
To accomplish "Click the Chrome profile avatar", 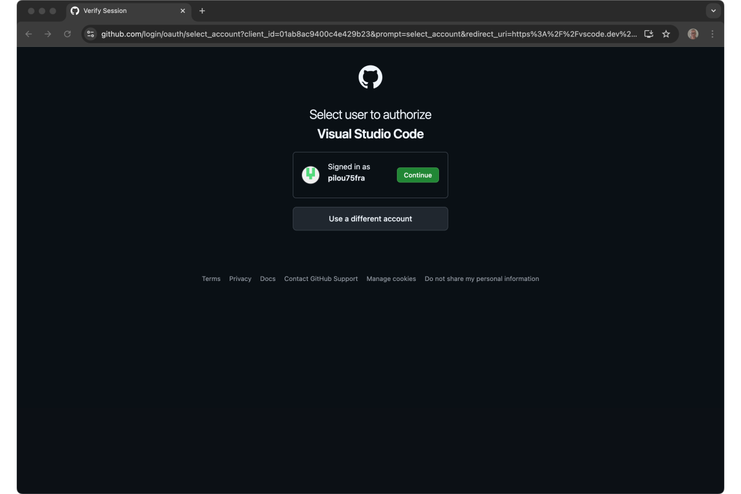I will point(693,34).
